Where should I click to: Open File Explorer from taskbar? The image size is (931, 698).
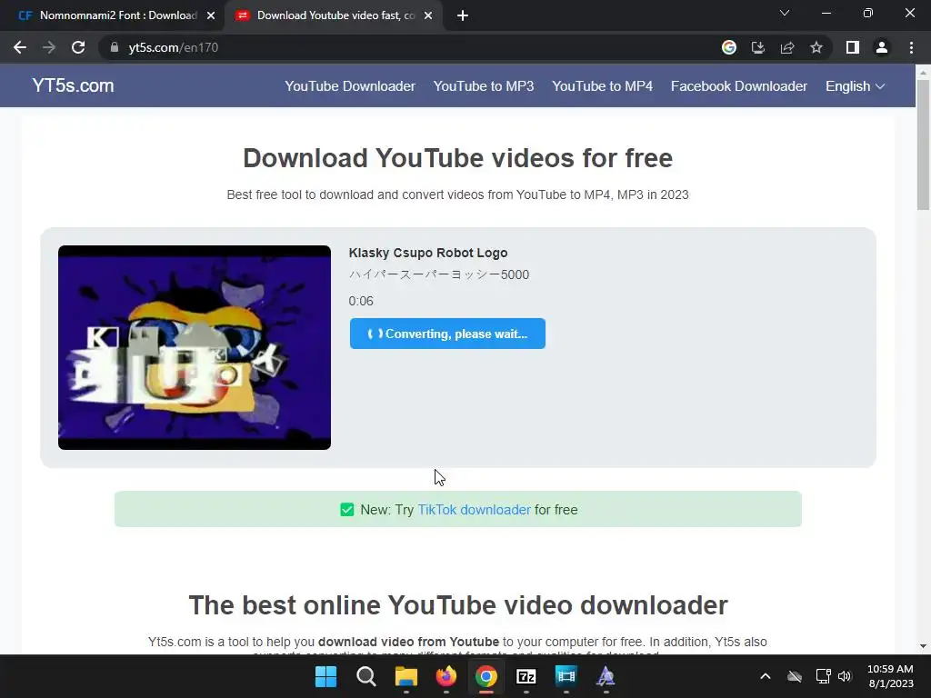pos(406,676)
